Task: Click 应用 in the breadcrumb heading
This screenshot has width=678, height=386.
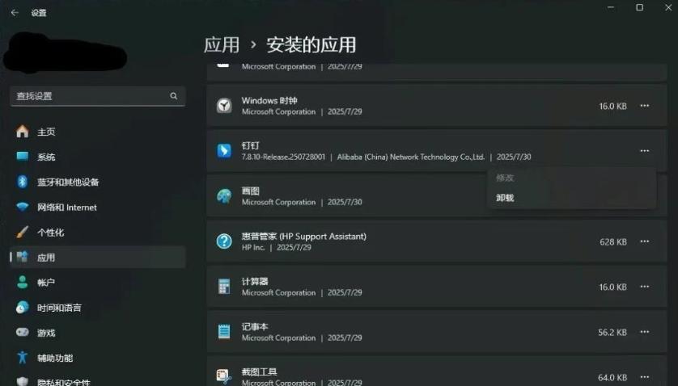Action: 222,45
